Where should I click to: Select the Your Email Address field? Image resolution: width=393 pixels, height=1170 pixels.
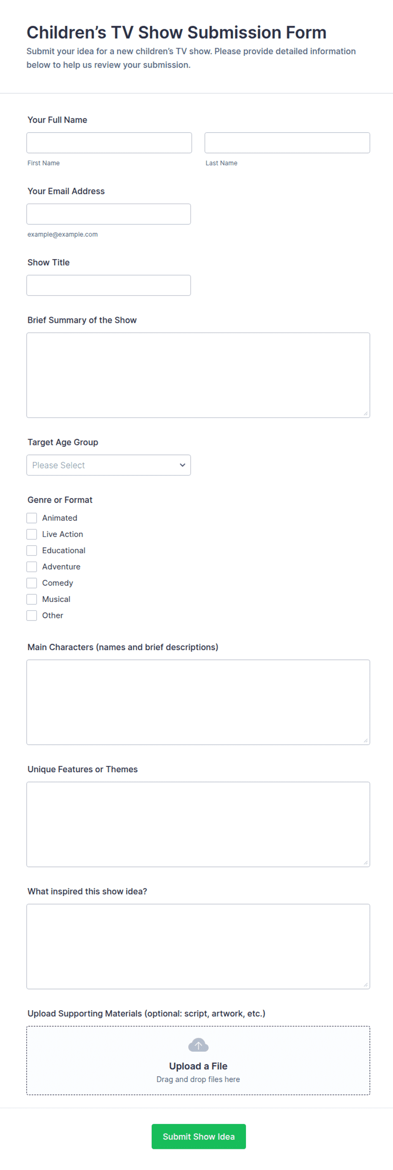[x=109, y=214]
